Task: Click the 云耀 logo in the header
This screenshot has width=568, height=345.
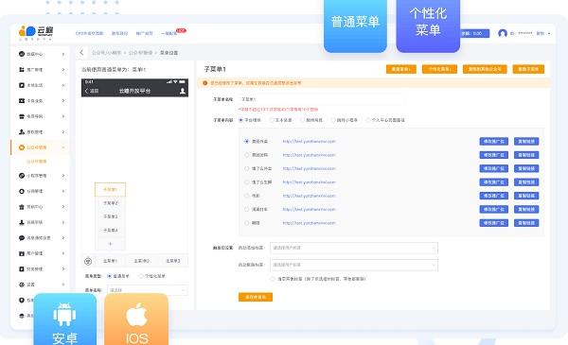Action: pyautogui.click(x=36, y=32)
